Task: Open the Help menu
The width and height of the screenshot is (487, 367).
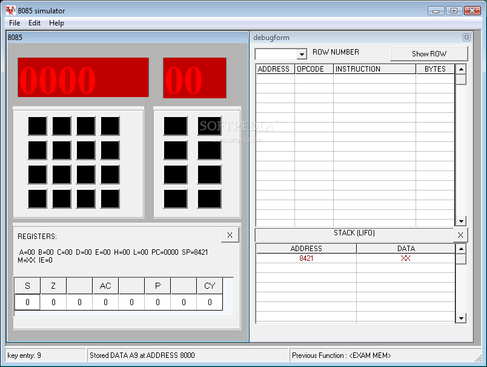Action: click(x=56, y=23)
